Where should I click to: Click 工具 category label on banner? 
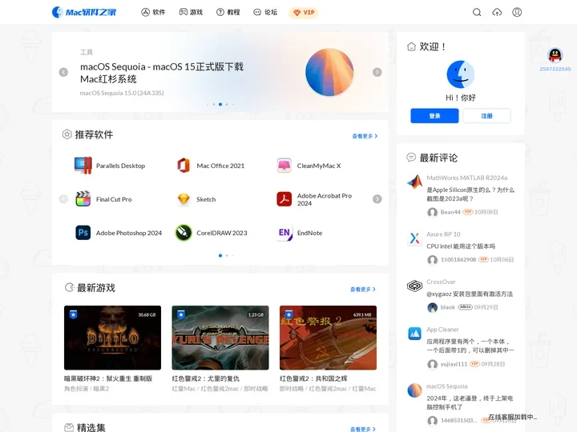click(87, 52)
